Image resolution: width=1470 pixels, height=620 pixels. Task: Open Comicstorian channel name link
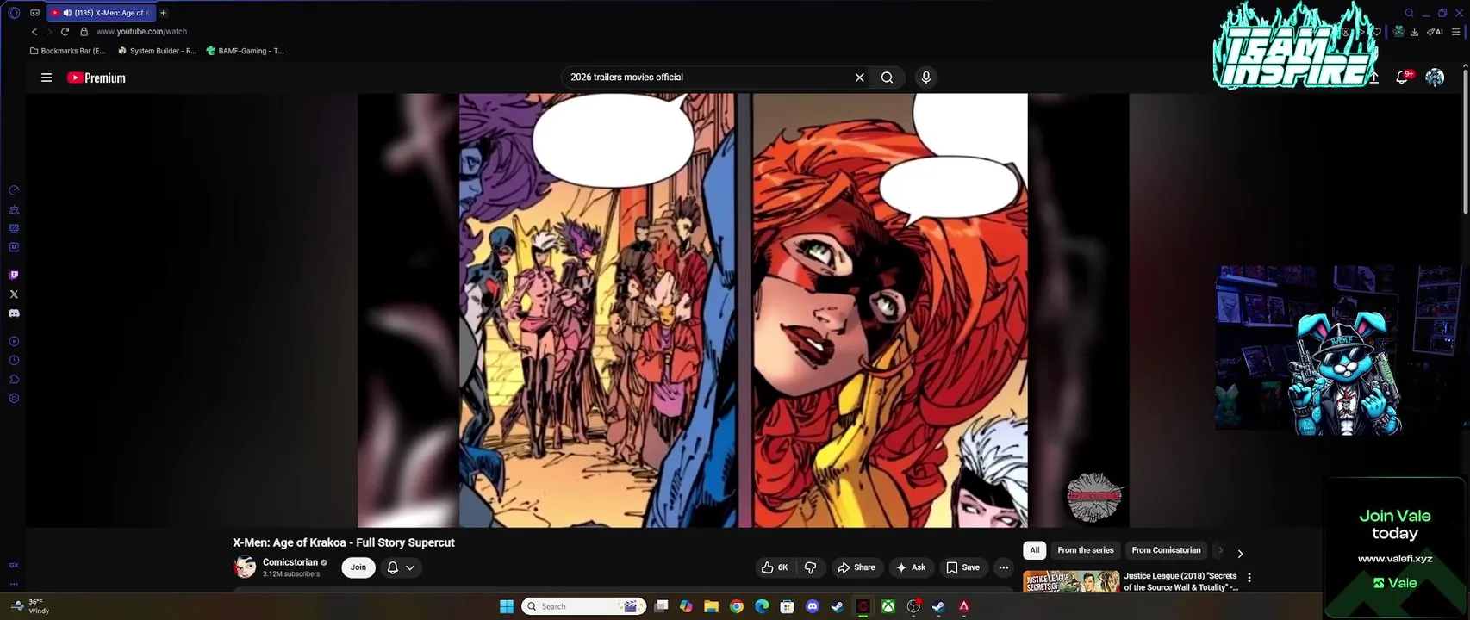point(290,562)
